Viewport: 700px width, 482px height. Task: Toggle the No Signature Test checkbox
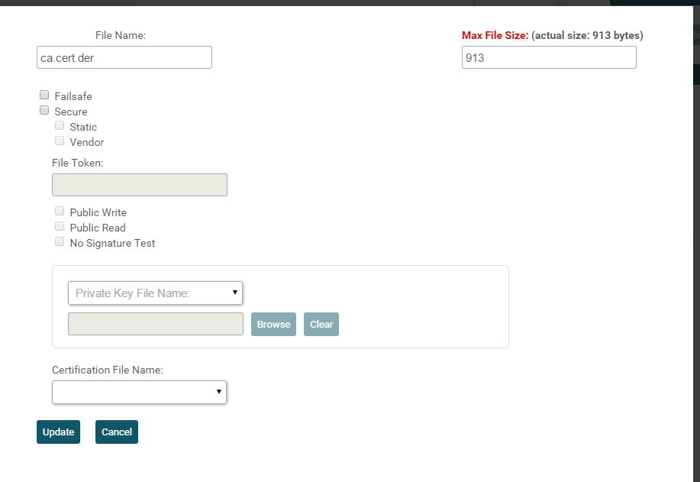(60, 241)
